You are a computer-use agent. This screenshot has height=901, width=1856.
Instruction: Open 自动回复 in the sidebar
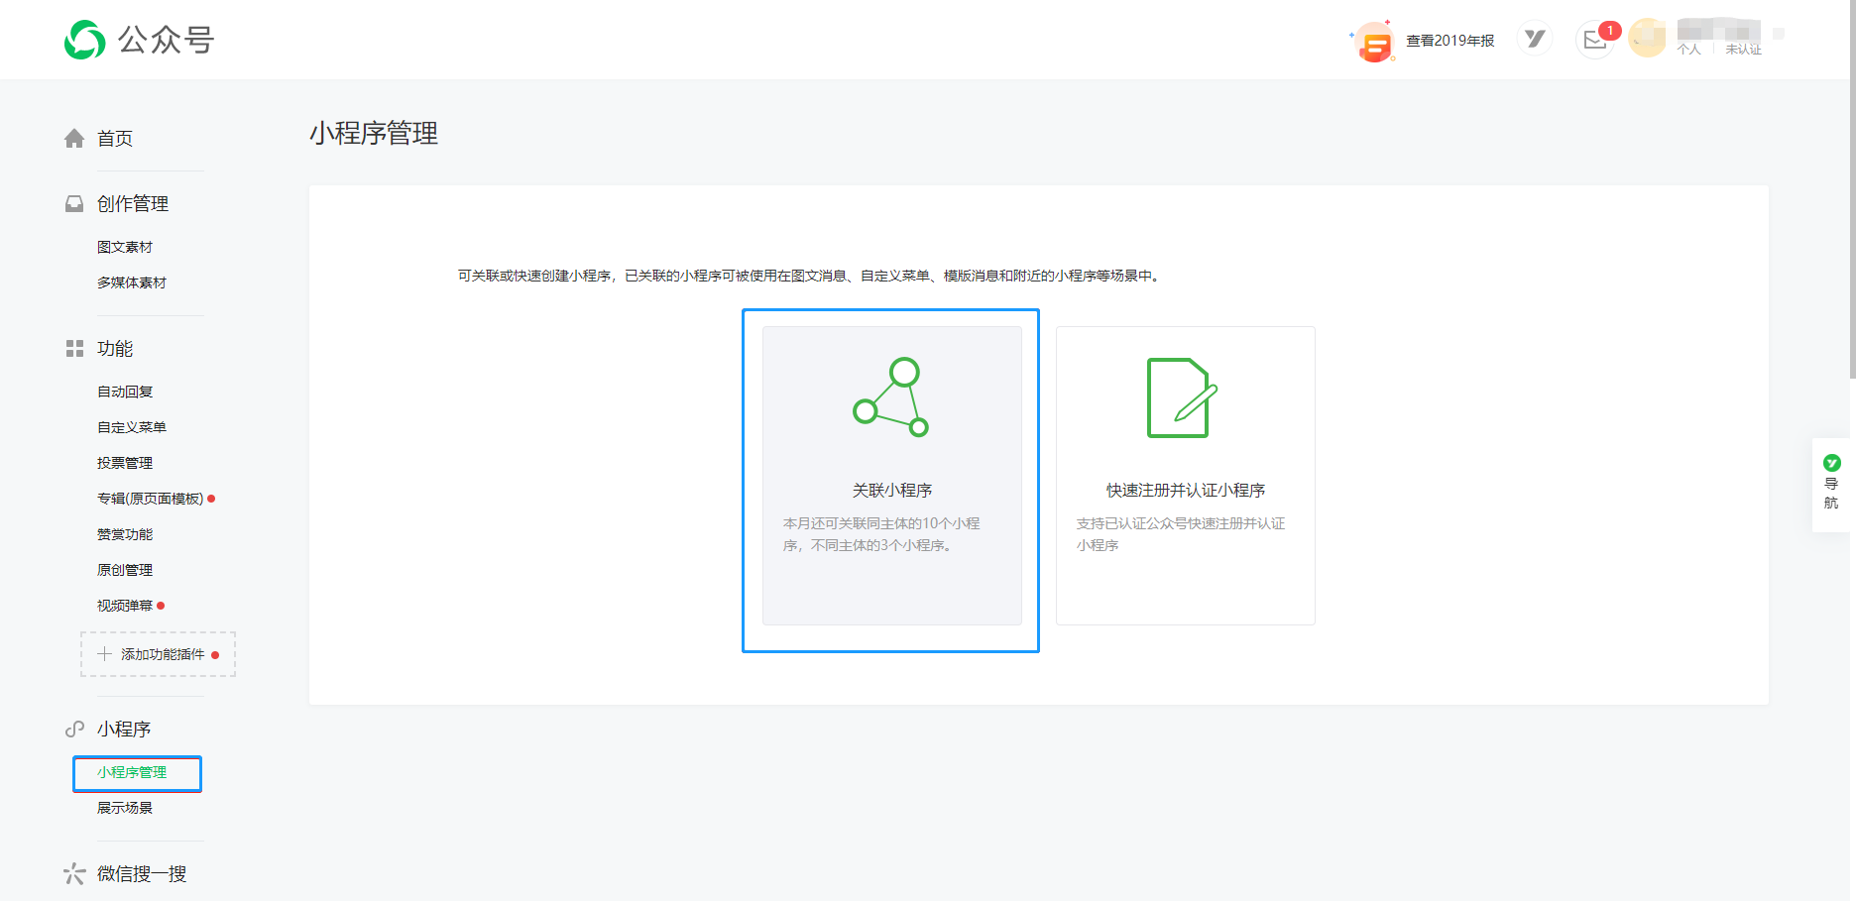coord(125,392)
